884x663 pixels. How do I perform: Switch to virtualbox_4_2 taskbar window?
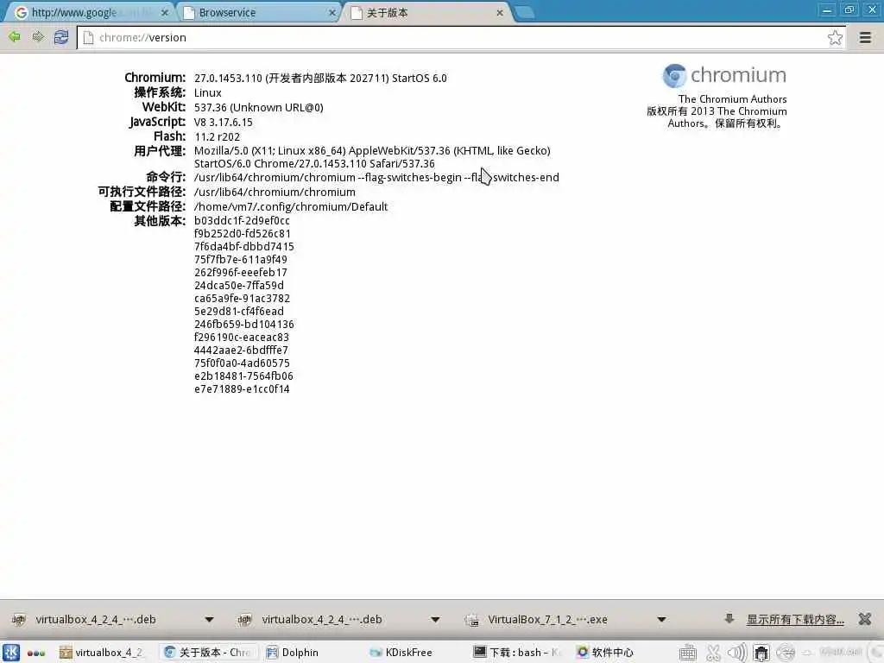click(x=102, y=653)
